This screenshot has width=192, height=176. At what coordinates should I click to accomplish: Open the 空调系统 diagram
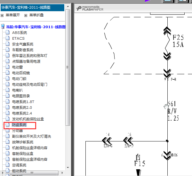[19, 165]
